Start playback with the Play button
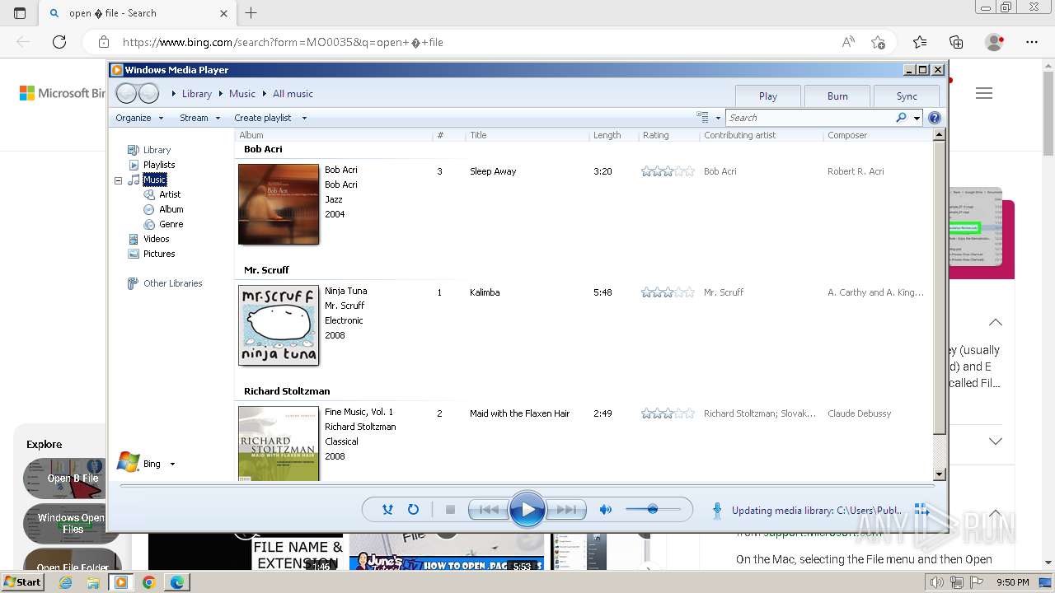 (x=527, y=510)
